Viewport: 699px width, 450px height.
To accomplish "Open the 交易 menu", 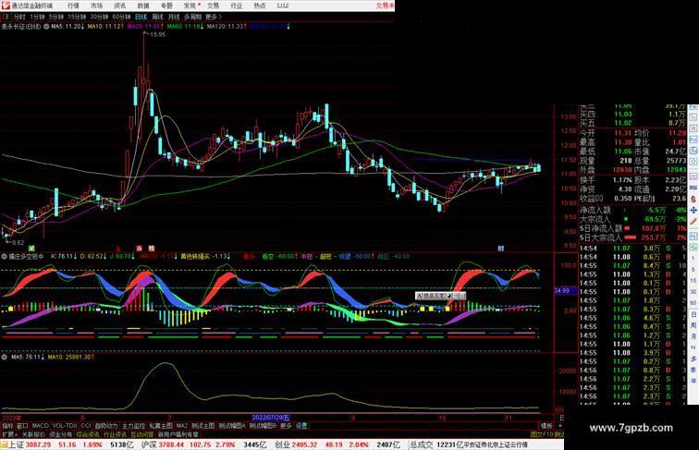I will (x=213, y=6).
